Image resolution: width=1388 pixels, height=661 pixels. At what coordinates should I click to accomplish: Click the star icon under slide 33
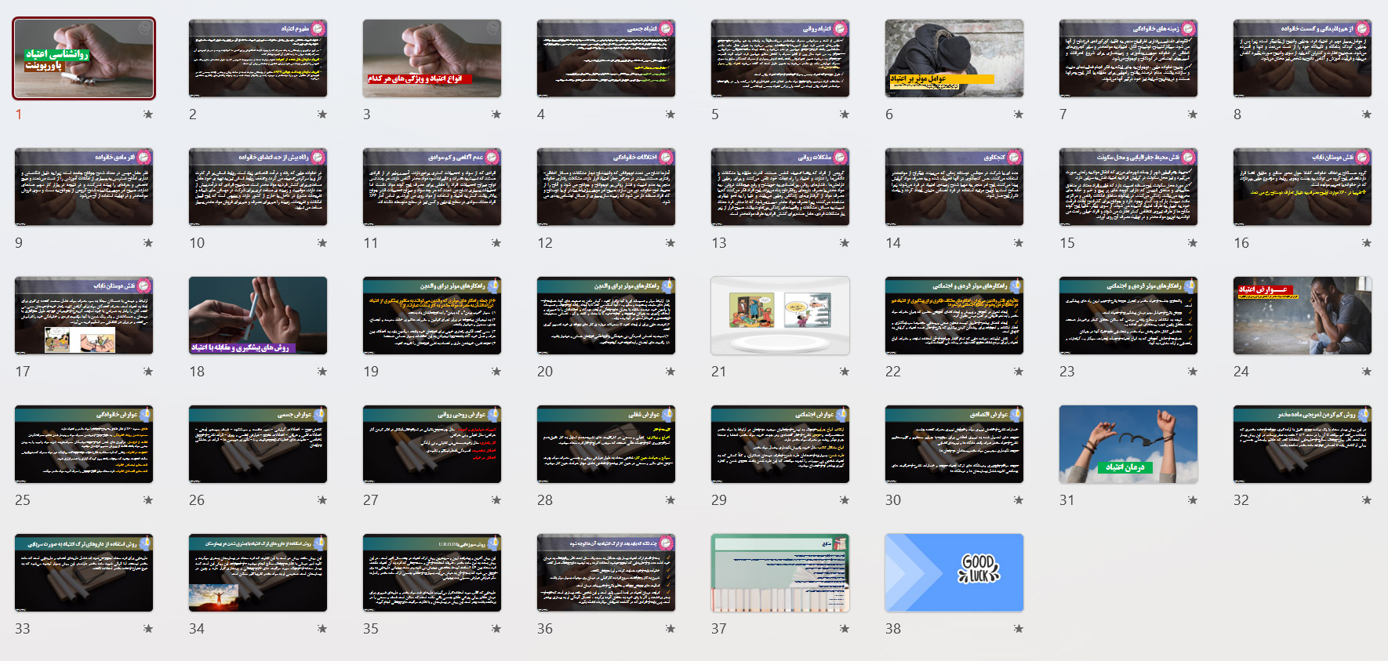point(148,629)
